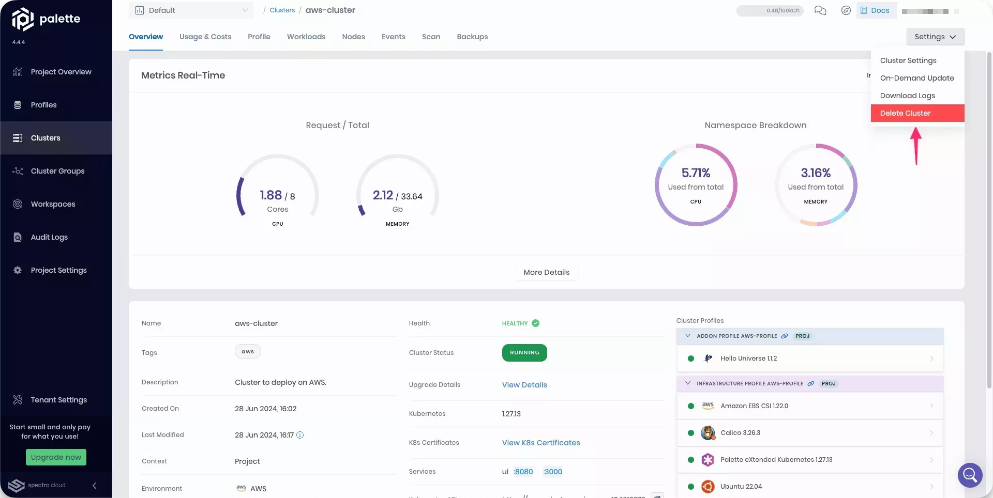
Task: Open Audit Logs in the sidebar
Action: click(x=56, y=237)
